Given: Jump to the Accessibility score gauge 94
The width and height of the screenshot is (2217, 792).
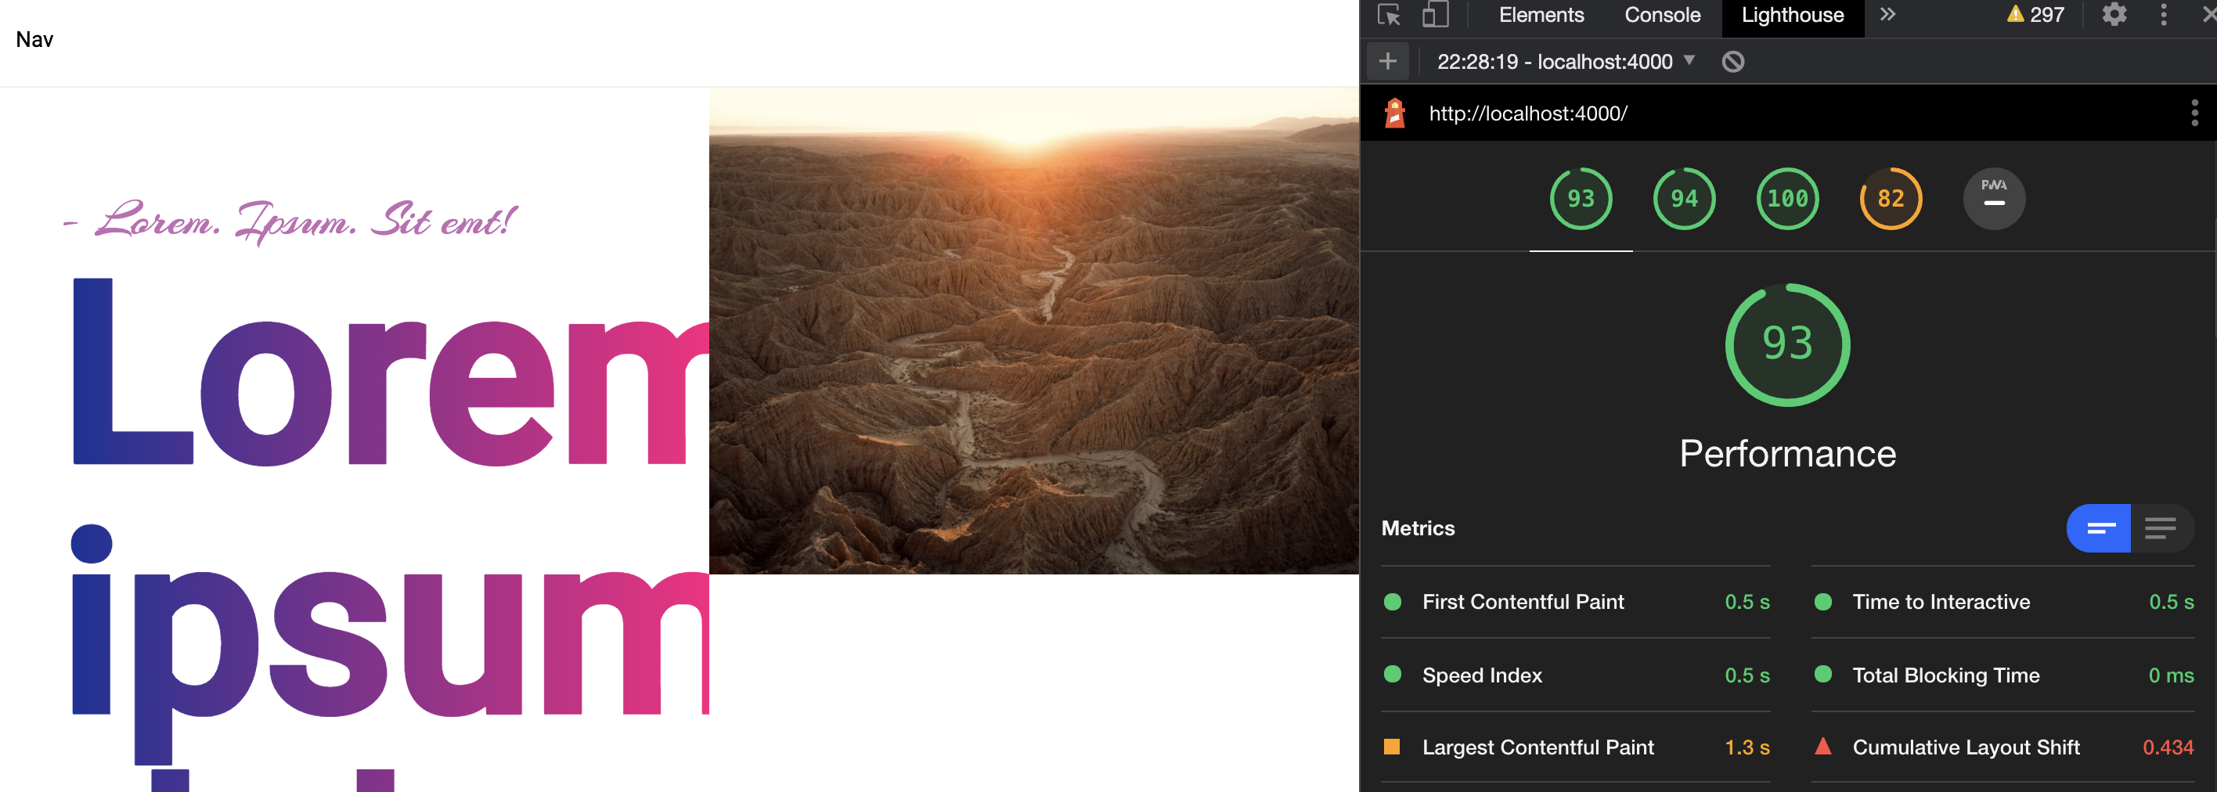Looking at the screenshot, I should point(1684,199).
